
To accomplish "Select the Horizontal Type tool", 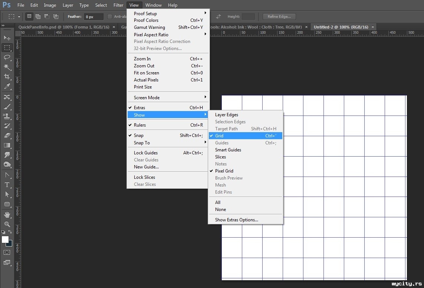I will [x=7, y=185].
